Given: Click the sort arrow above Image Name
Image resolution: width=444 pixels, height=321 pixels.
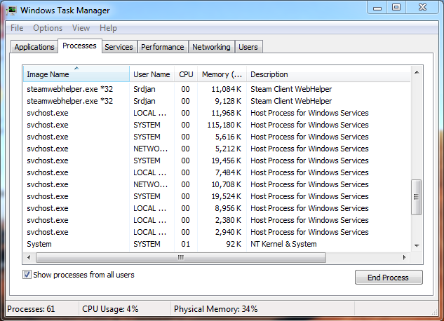Looking at the screenshot, I should pyautogui.click(x=76, y=68).
